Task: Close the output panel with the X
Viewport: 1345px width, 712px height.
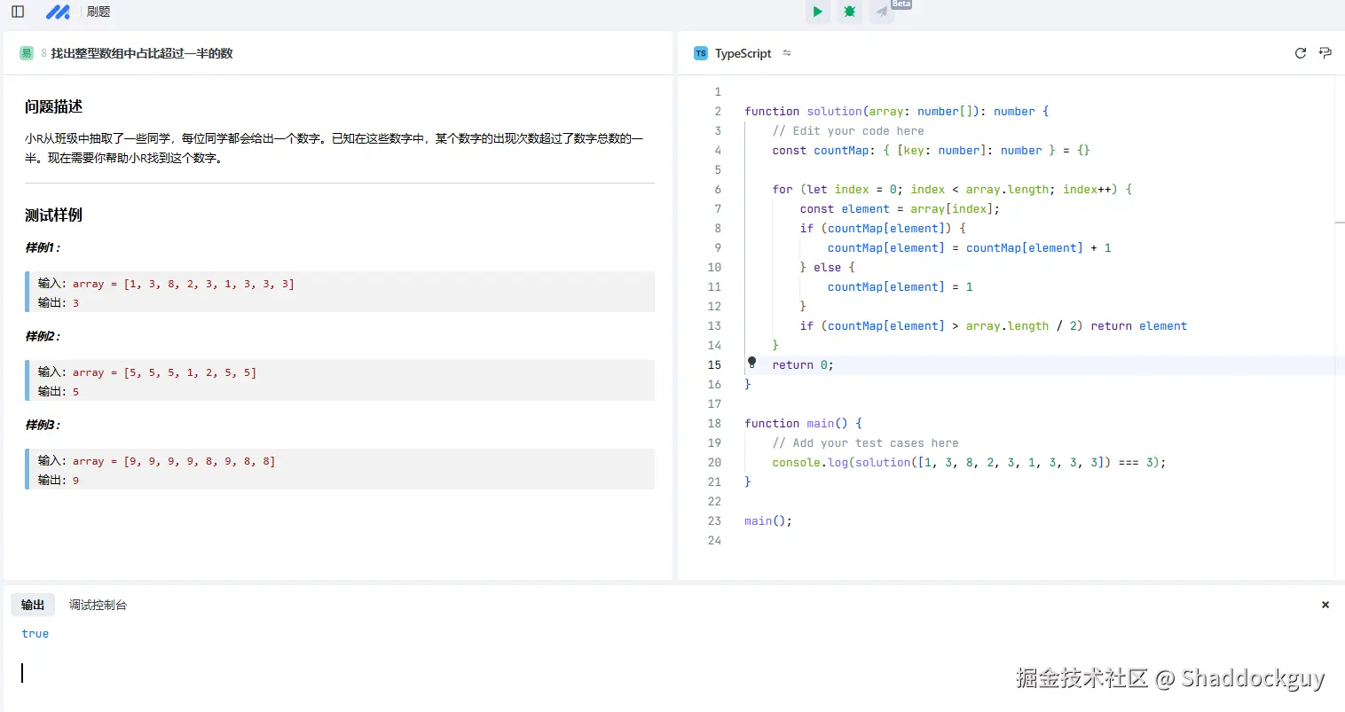Action: (1325, 605)
